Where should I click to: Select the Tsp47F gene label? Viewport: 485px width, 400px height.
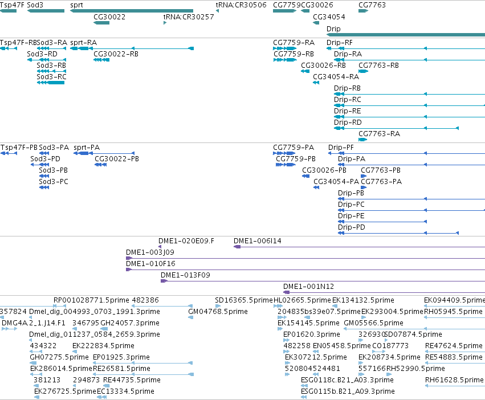pos(12,5)
